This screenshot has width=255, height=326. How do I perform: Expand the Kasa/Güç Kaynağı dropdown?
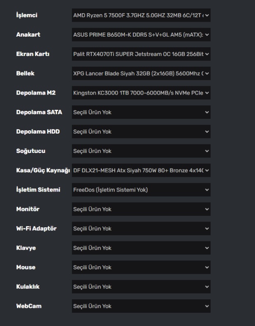[141, 170]
